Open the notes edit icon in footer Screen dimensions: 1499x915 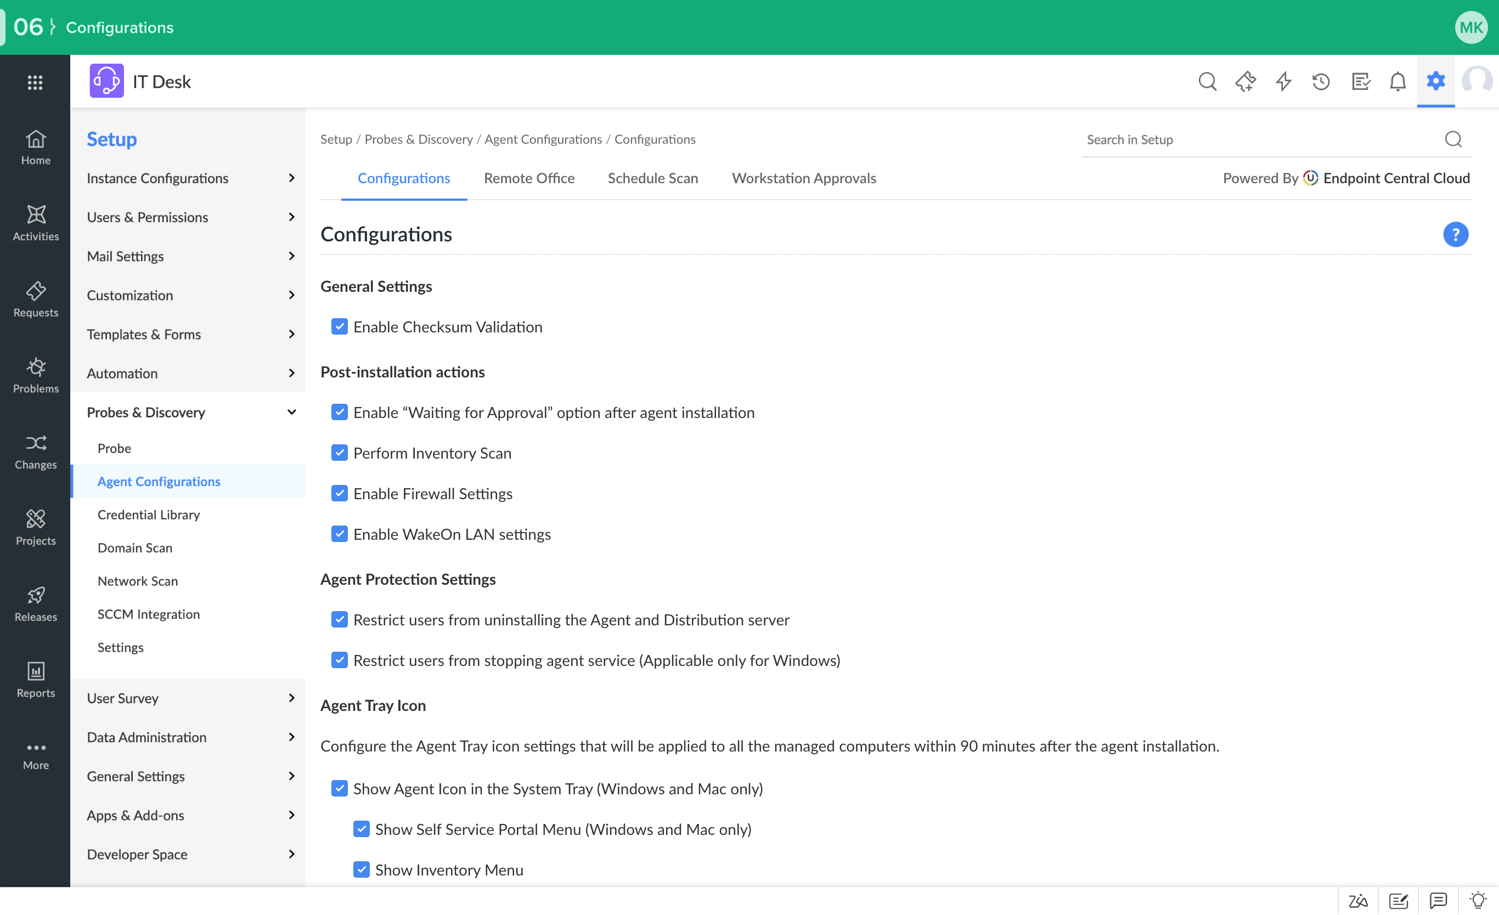pyautogui.click(x=1398, y=901)
